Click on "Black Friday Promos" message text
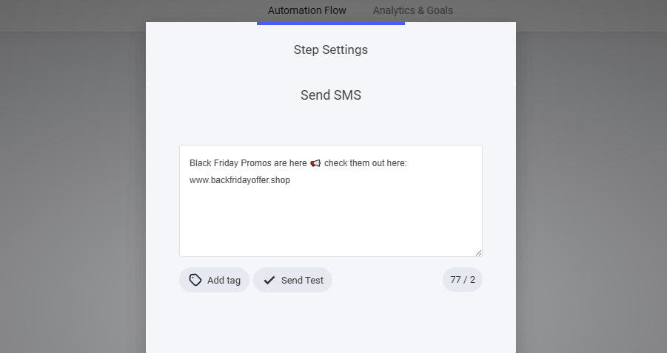The image size is (667, 353). [229, 163]
